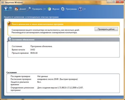Select the text Программа обновлена.

coord(41,46)
